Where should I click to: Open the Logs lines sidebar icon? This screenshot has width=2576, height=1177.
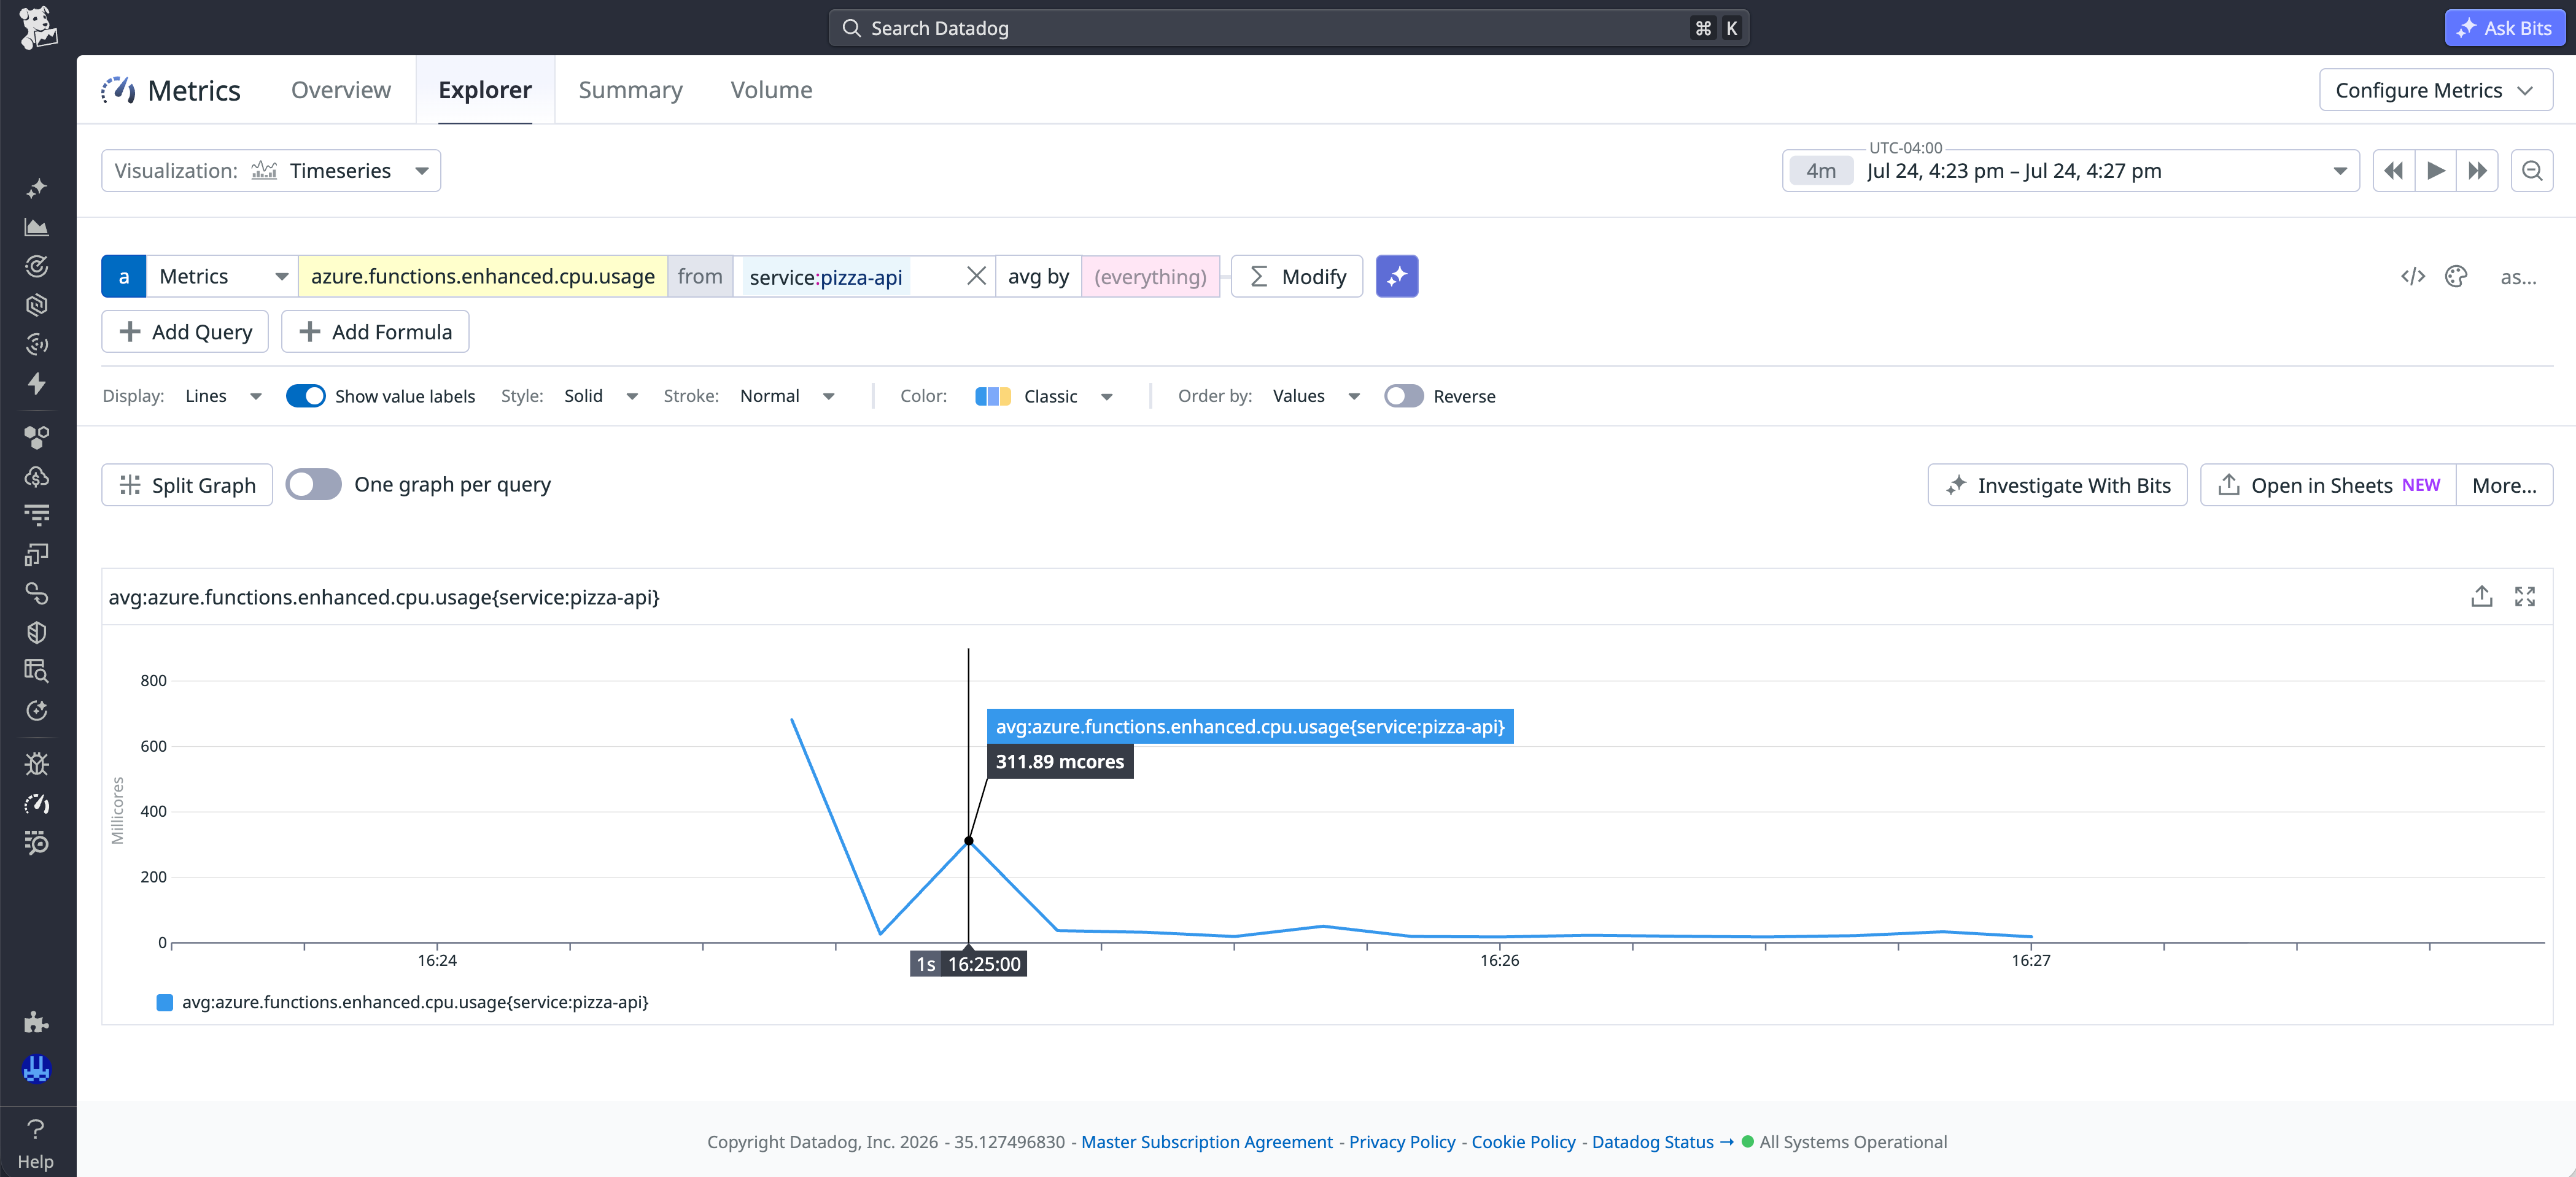tap(37, 515)
